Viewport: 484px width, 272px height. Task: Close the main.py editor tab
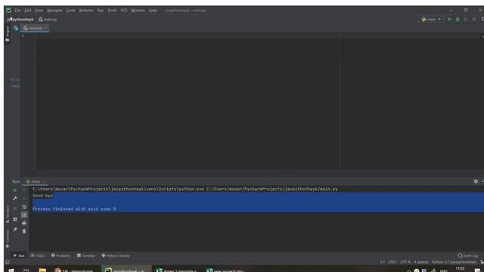[45, 28]
